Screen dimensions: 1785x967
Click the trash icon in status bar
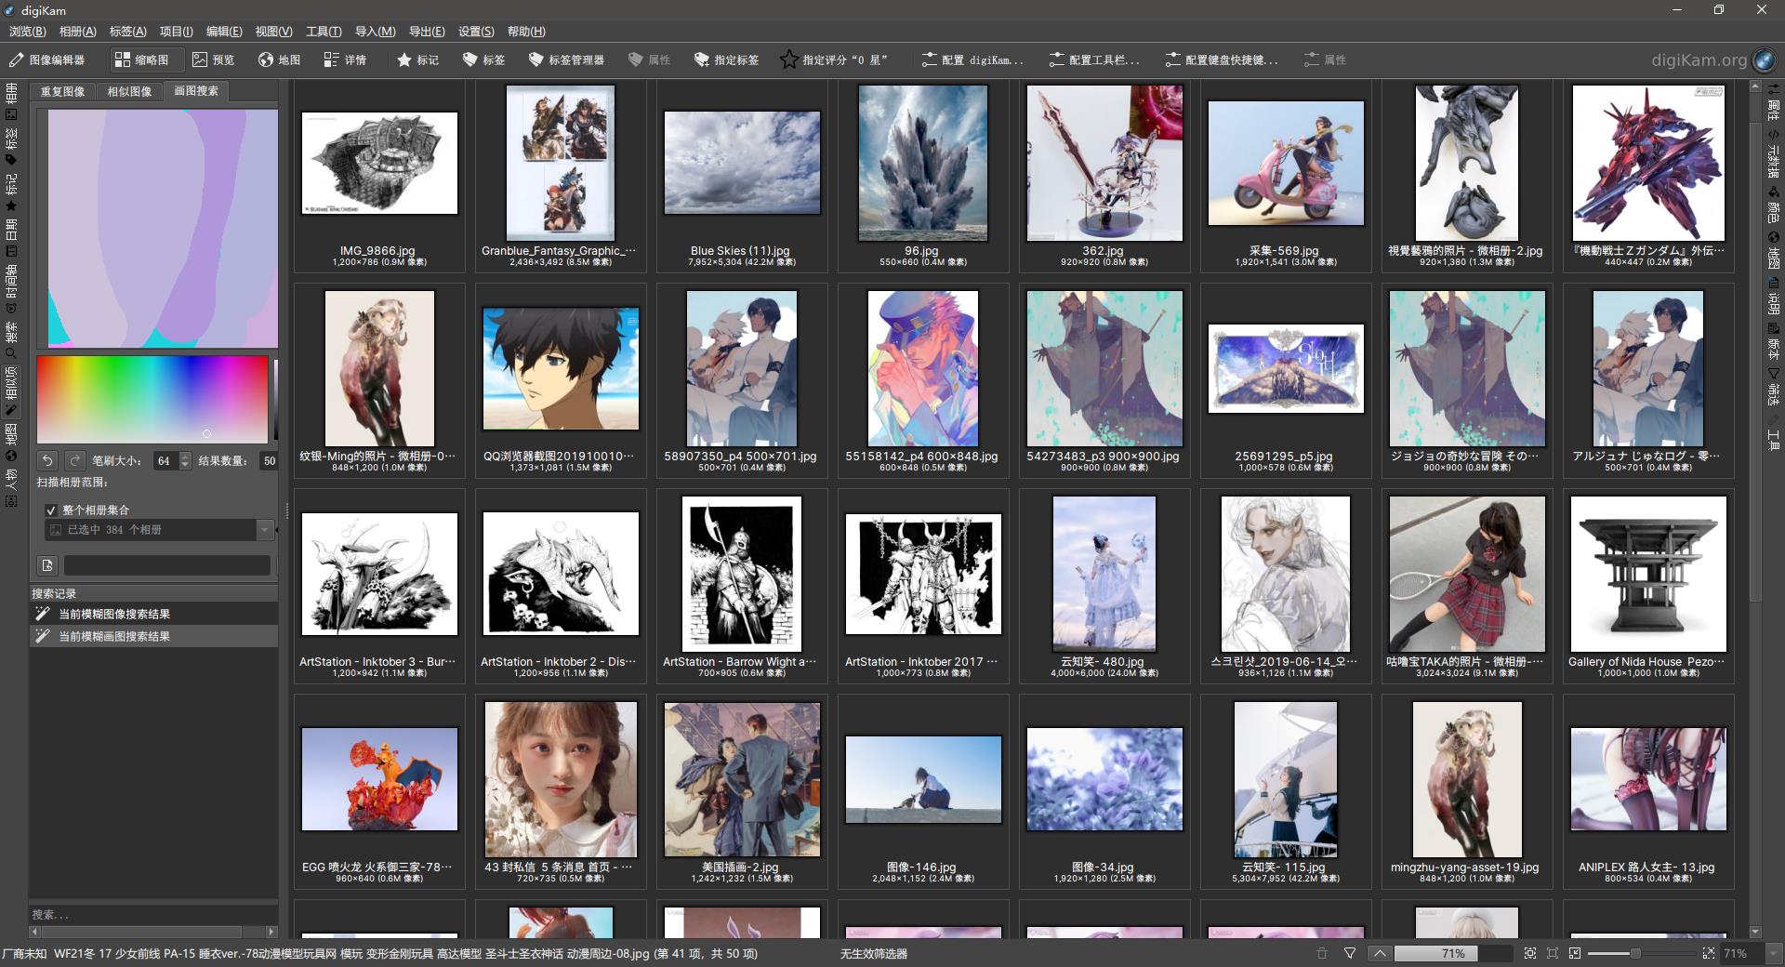1322,953
